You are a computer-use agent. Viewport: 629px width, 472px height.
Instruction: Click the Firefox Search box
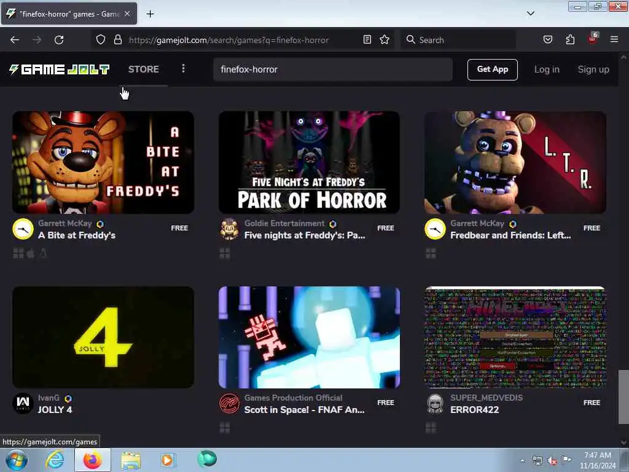point(458,40)
